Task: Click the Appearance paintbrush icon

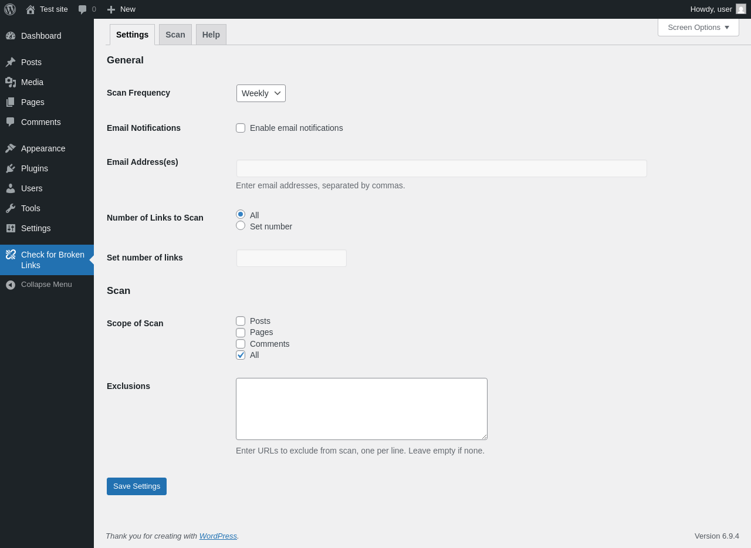Action: (x=11, y=148)
